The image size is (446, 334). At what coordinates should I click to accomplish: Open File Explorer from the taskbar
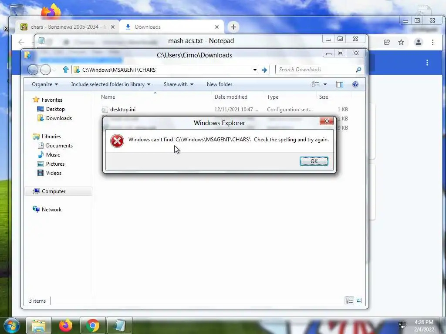point(39,325)
